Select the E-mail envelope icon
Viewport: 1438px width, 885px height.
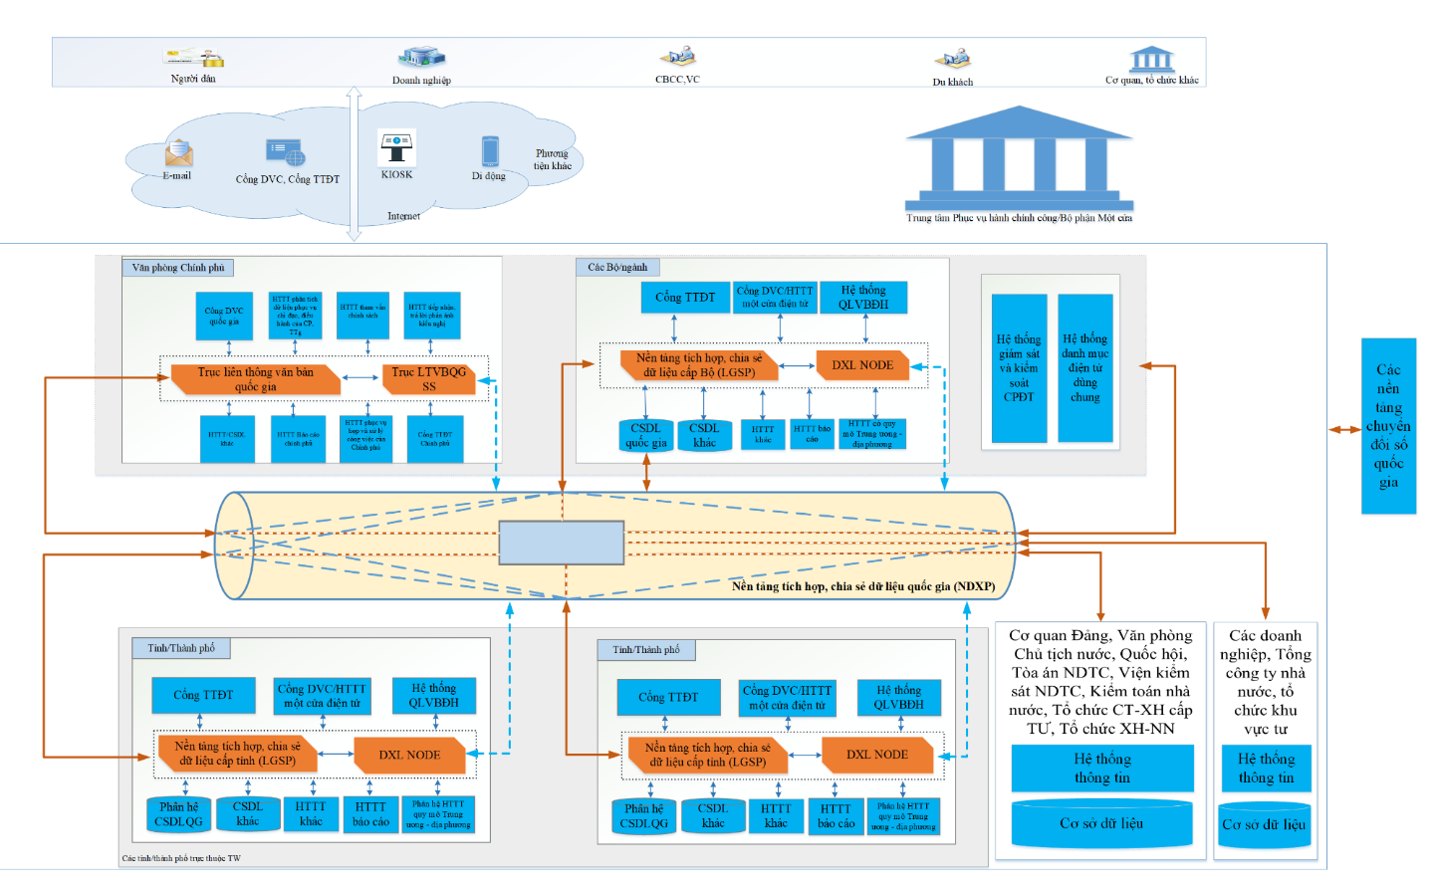[178, 152]
